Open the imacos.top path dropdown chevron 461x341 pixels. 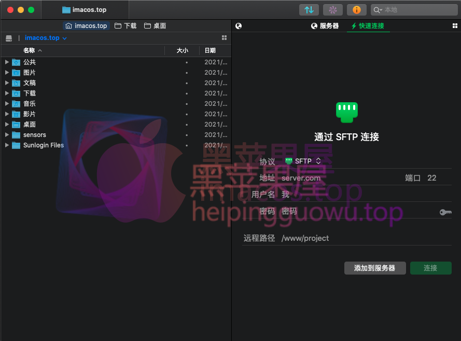[x=65, y=37]
